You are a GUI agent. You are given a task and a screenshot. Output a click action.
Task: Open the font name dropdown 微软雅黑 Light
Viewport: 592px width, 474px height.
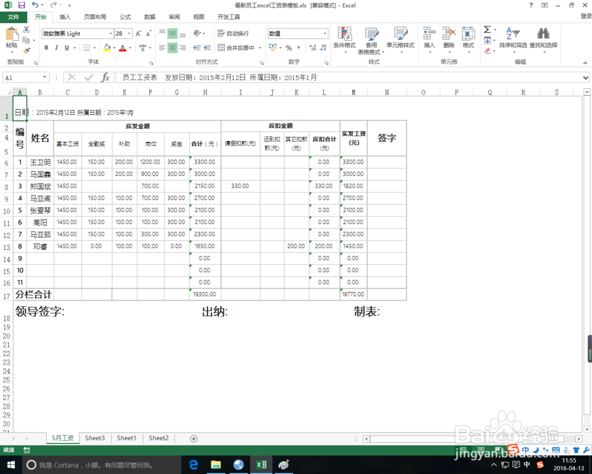pos(111,34)
